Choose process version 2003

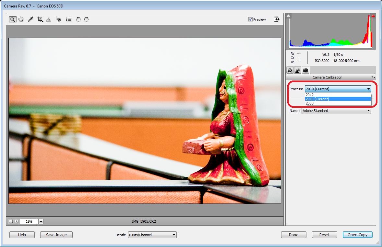point(338,103)
